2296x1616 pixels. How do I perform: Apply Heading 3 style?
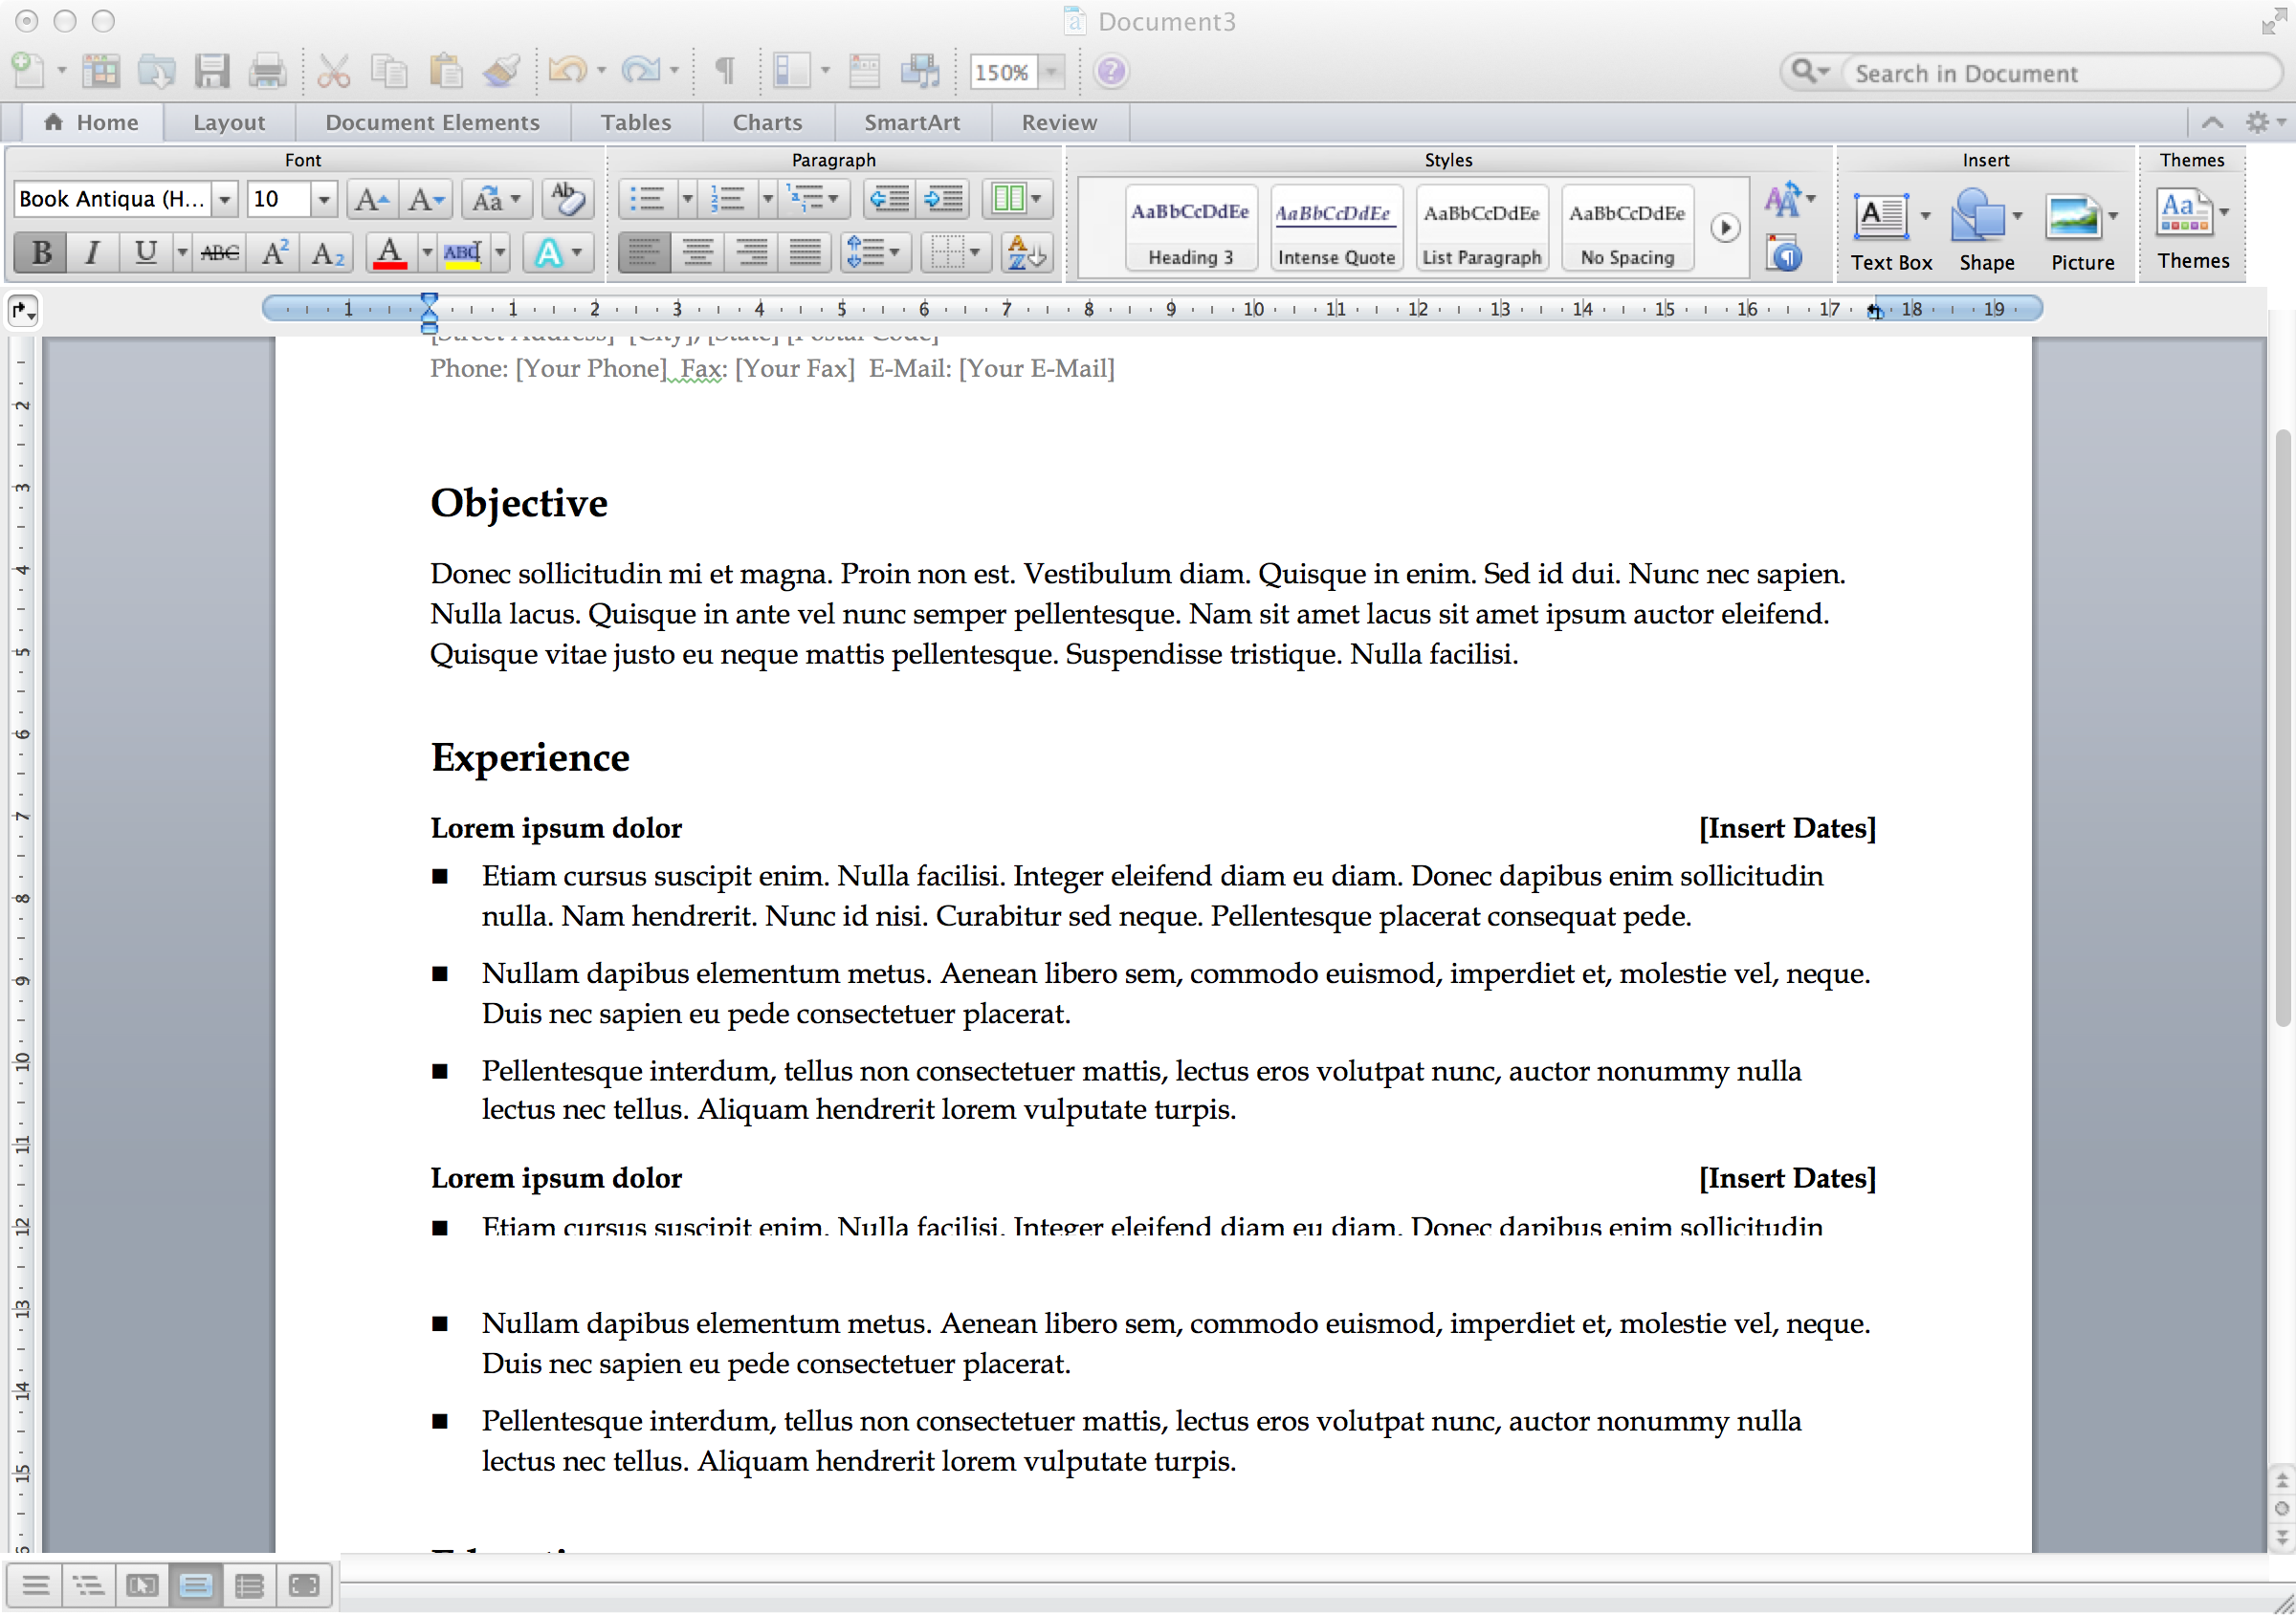pyautogui.click(x=1190, y=228)
